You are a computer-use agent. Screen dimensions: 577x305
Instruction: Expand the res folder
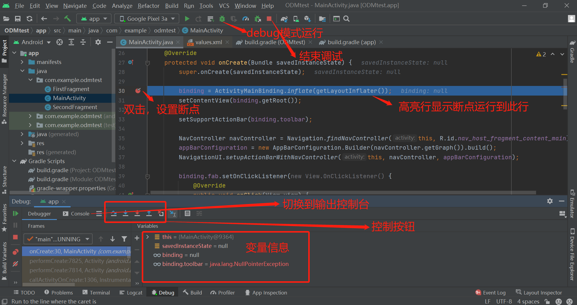pyautogui.click(x=22, y=143)
